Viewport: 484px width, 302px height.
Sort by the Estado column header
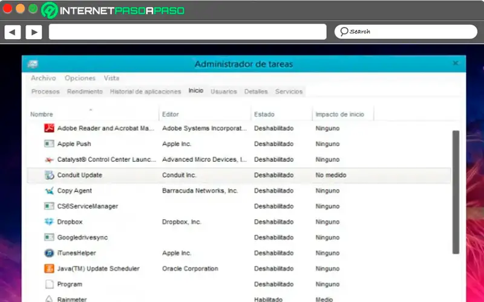(x=264, y=114)
